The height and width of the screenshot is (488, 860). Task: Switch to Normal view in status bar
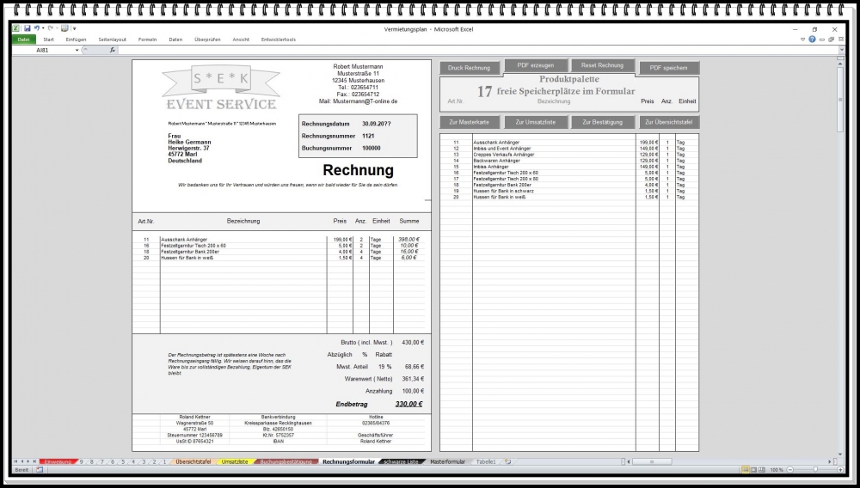743,470
